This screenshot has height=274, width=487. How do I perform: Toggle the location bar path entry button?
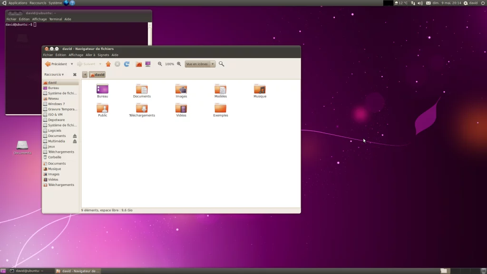pos(85,75)
